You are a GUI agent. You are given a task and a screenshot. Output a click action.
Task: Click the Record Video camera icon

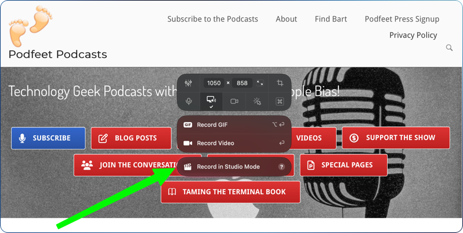coord(187,143)
